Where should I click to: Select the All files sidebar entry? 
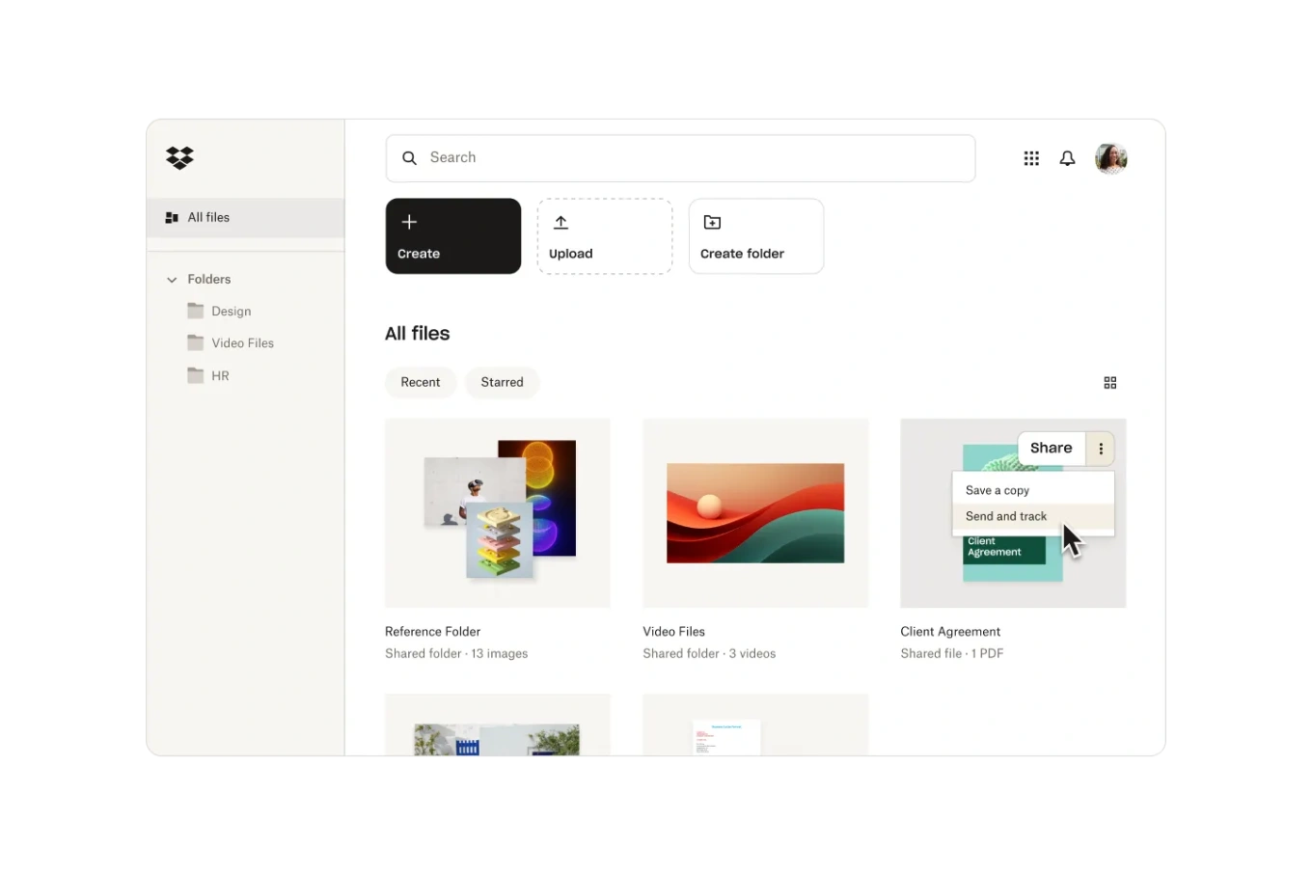208,217
